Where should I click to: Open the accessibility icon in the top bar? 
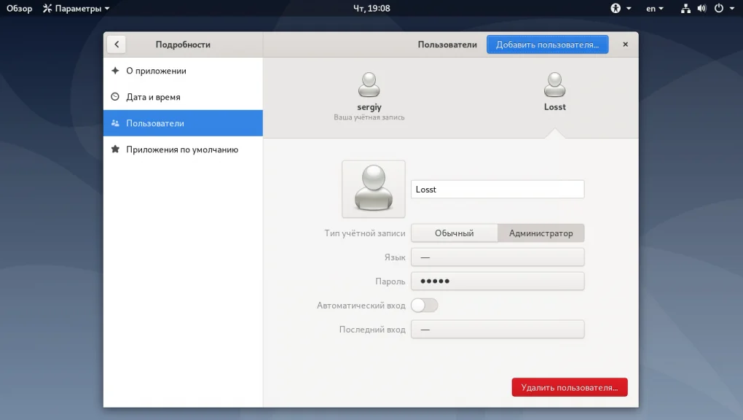tap(616, 8)
